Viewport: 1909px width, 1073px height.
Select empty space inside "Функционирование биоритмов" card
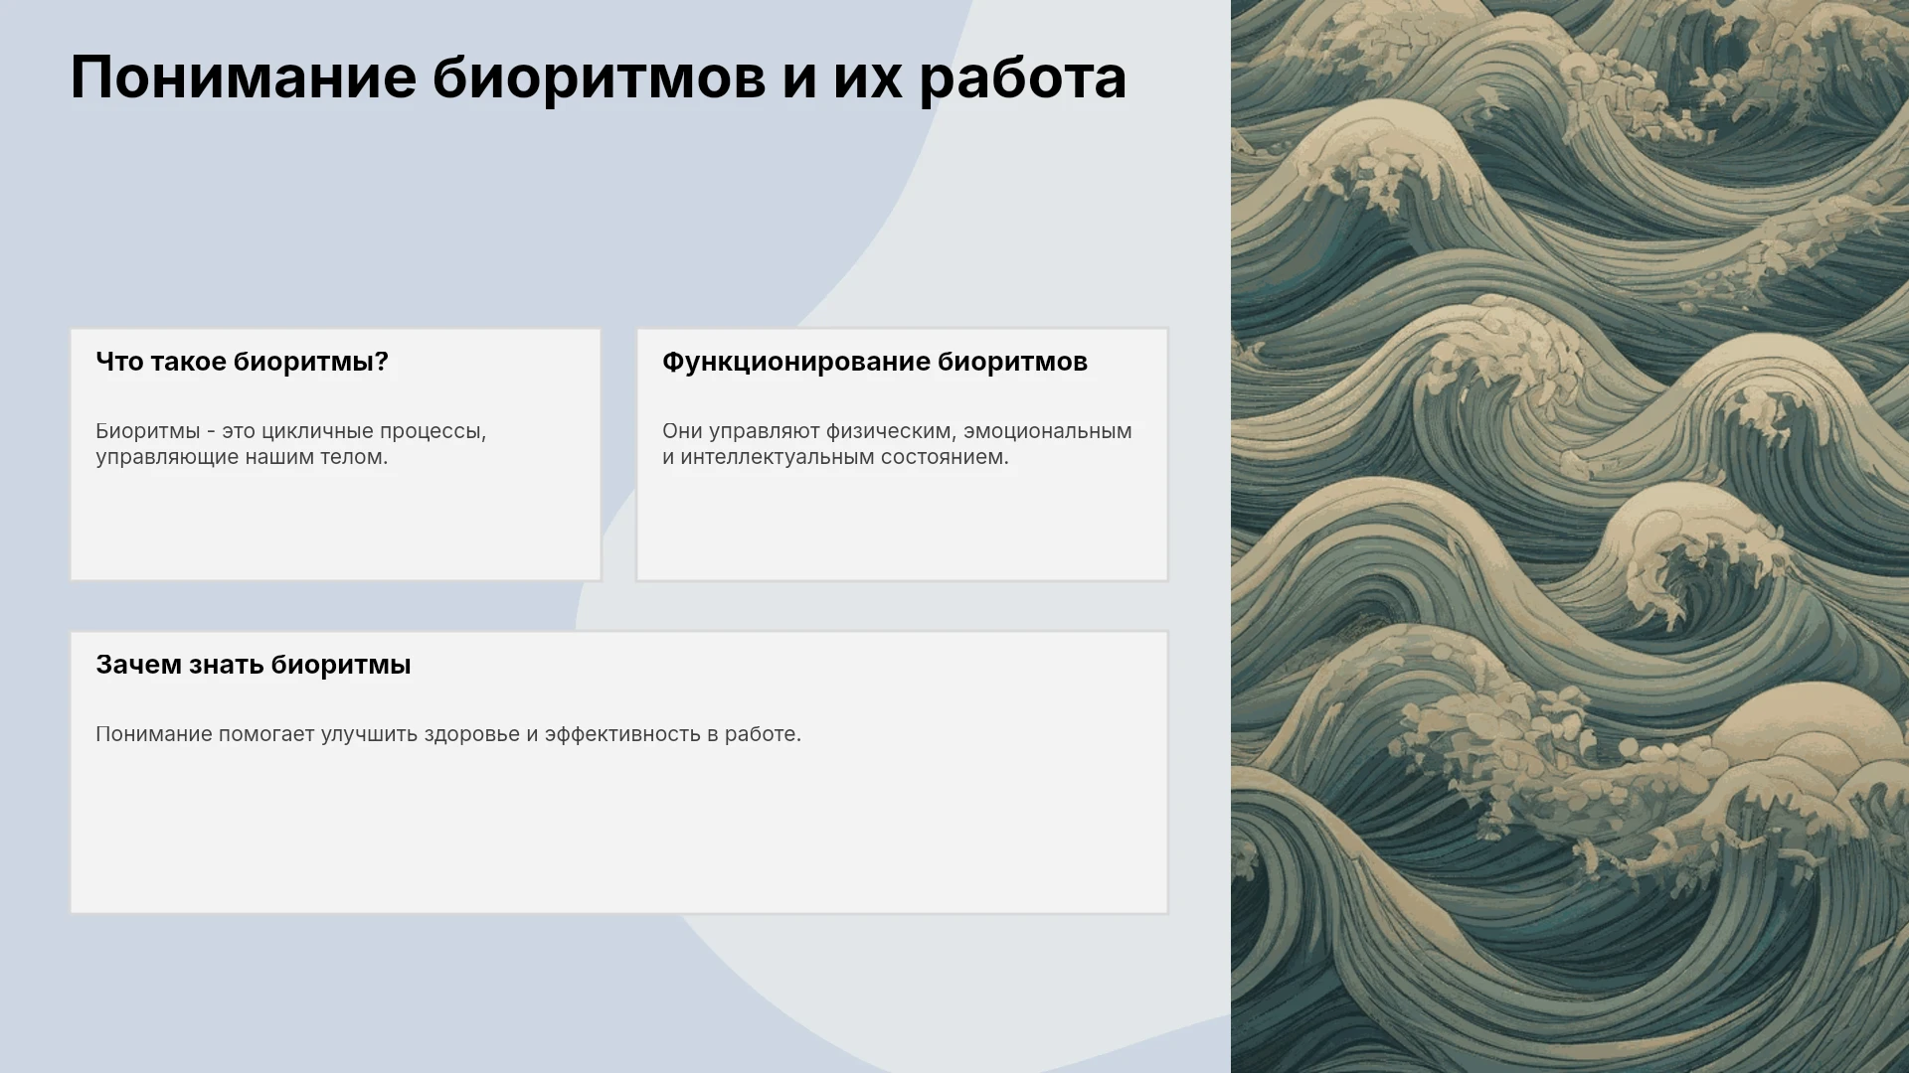coord(902,527)
